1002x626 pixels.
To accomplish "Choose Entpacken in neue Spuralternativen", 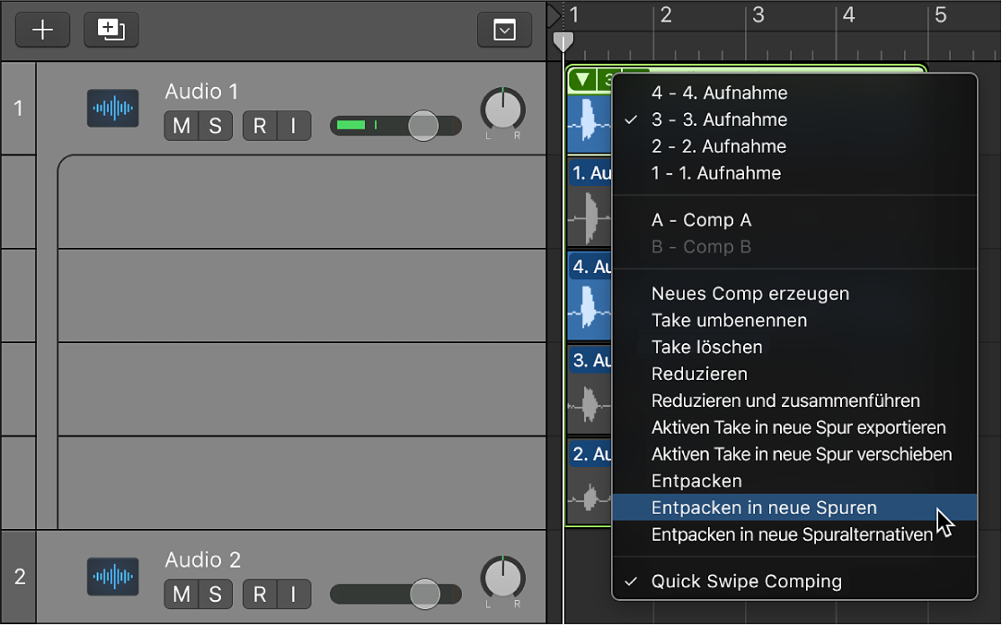I will pyautogui.click(x=794, y=534).
